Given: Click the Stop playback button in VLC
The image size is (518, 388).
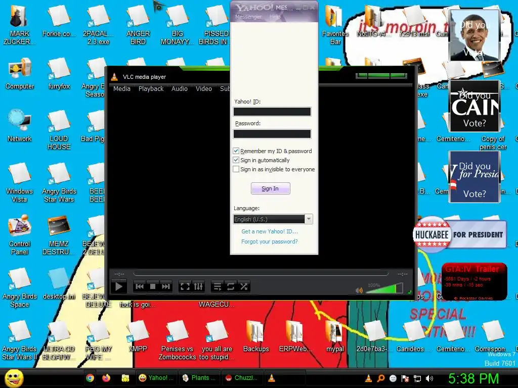Looking at the screenshot, I should (x=153, y=286).
